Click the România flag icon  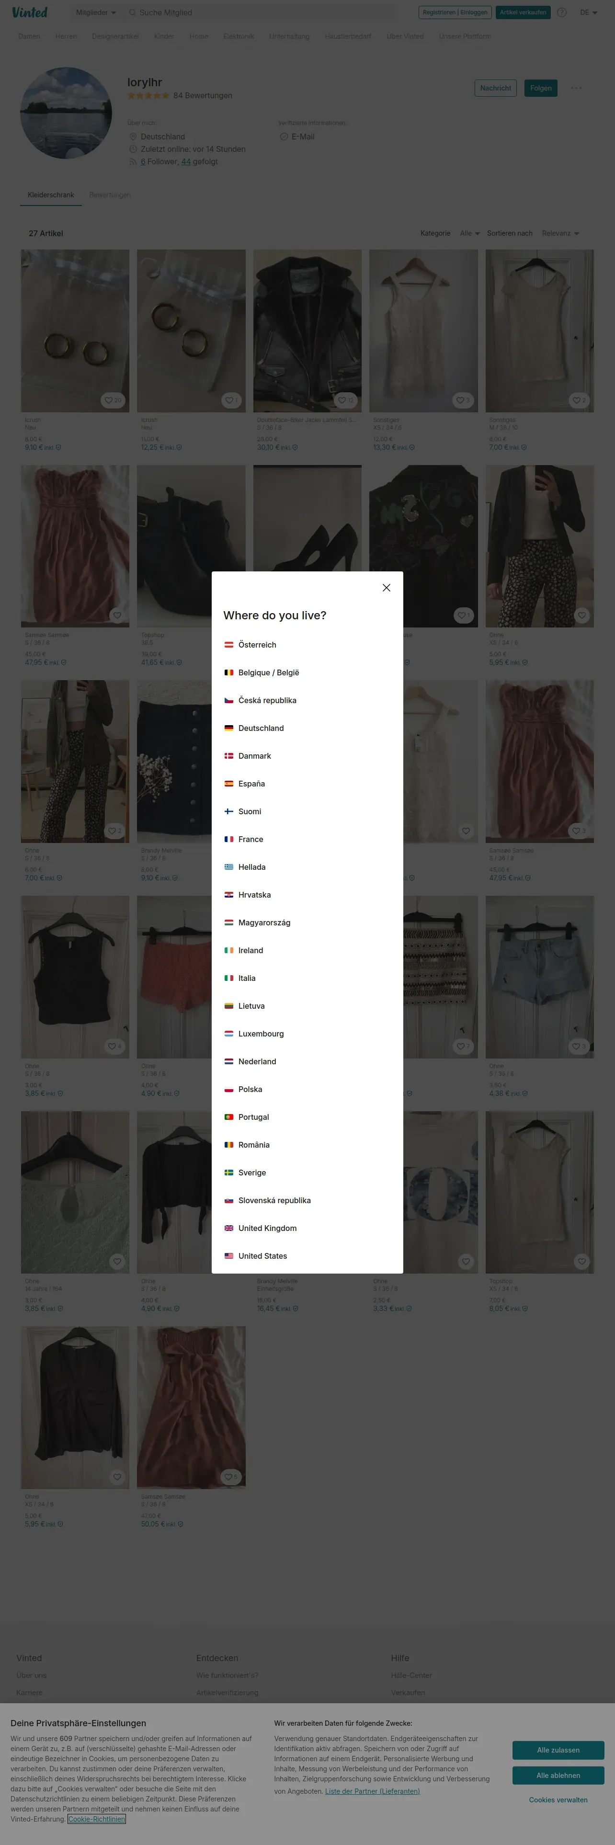click(229, 1145)
